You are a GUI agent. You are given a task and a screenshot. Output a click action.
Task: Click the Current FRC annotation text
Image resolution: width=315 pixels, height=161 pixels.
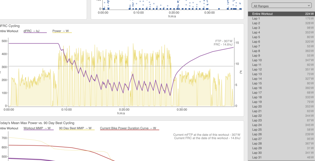pyautogui.click(x=207, y=138)
